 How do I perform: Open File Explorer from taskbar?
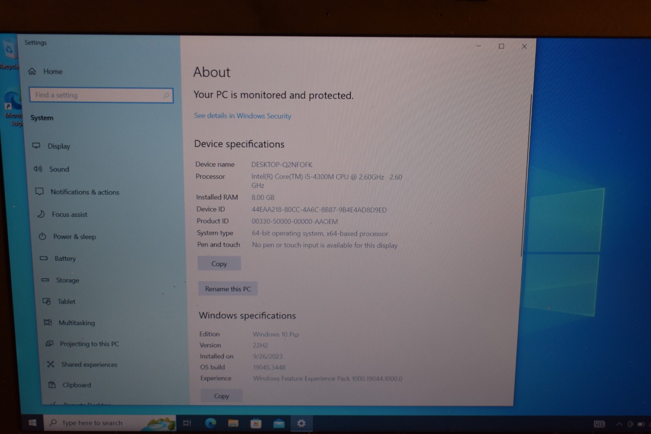[x=233, y=423]
